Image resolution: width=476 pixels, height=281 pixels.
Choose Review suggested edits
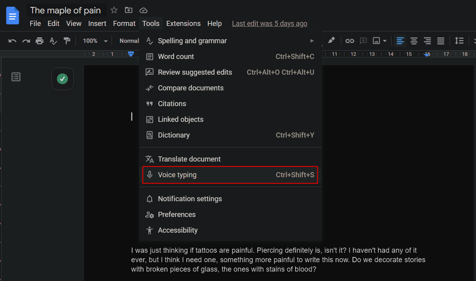click(x=231, y=72)
